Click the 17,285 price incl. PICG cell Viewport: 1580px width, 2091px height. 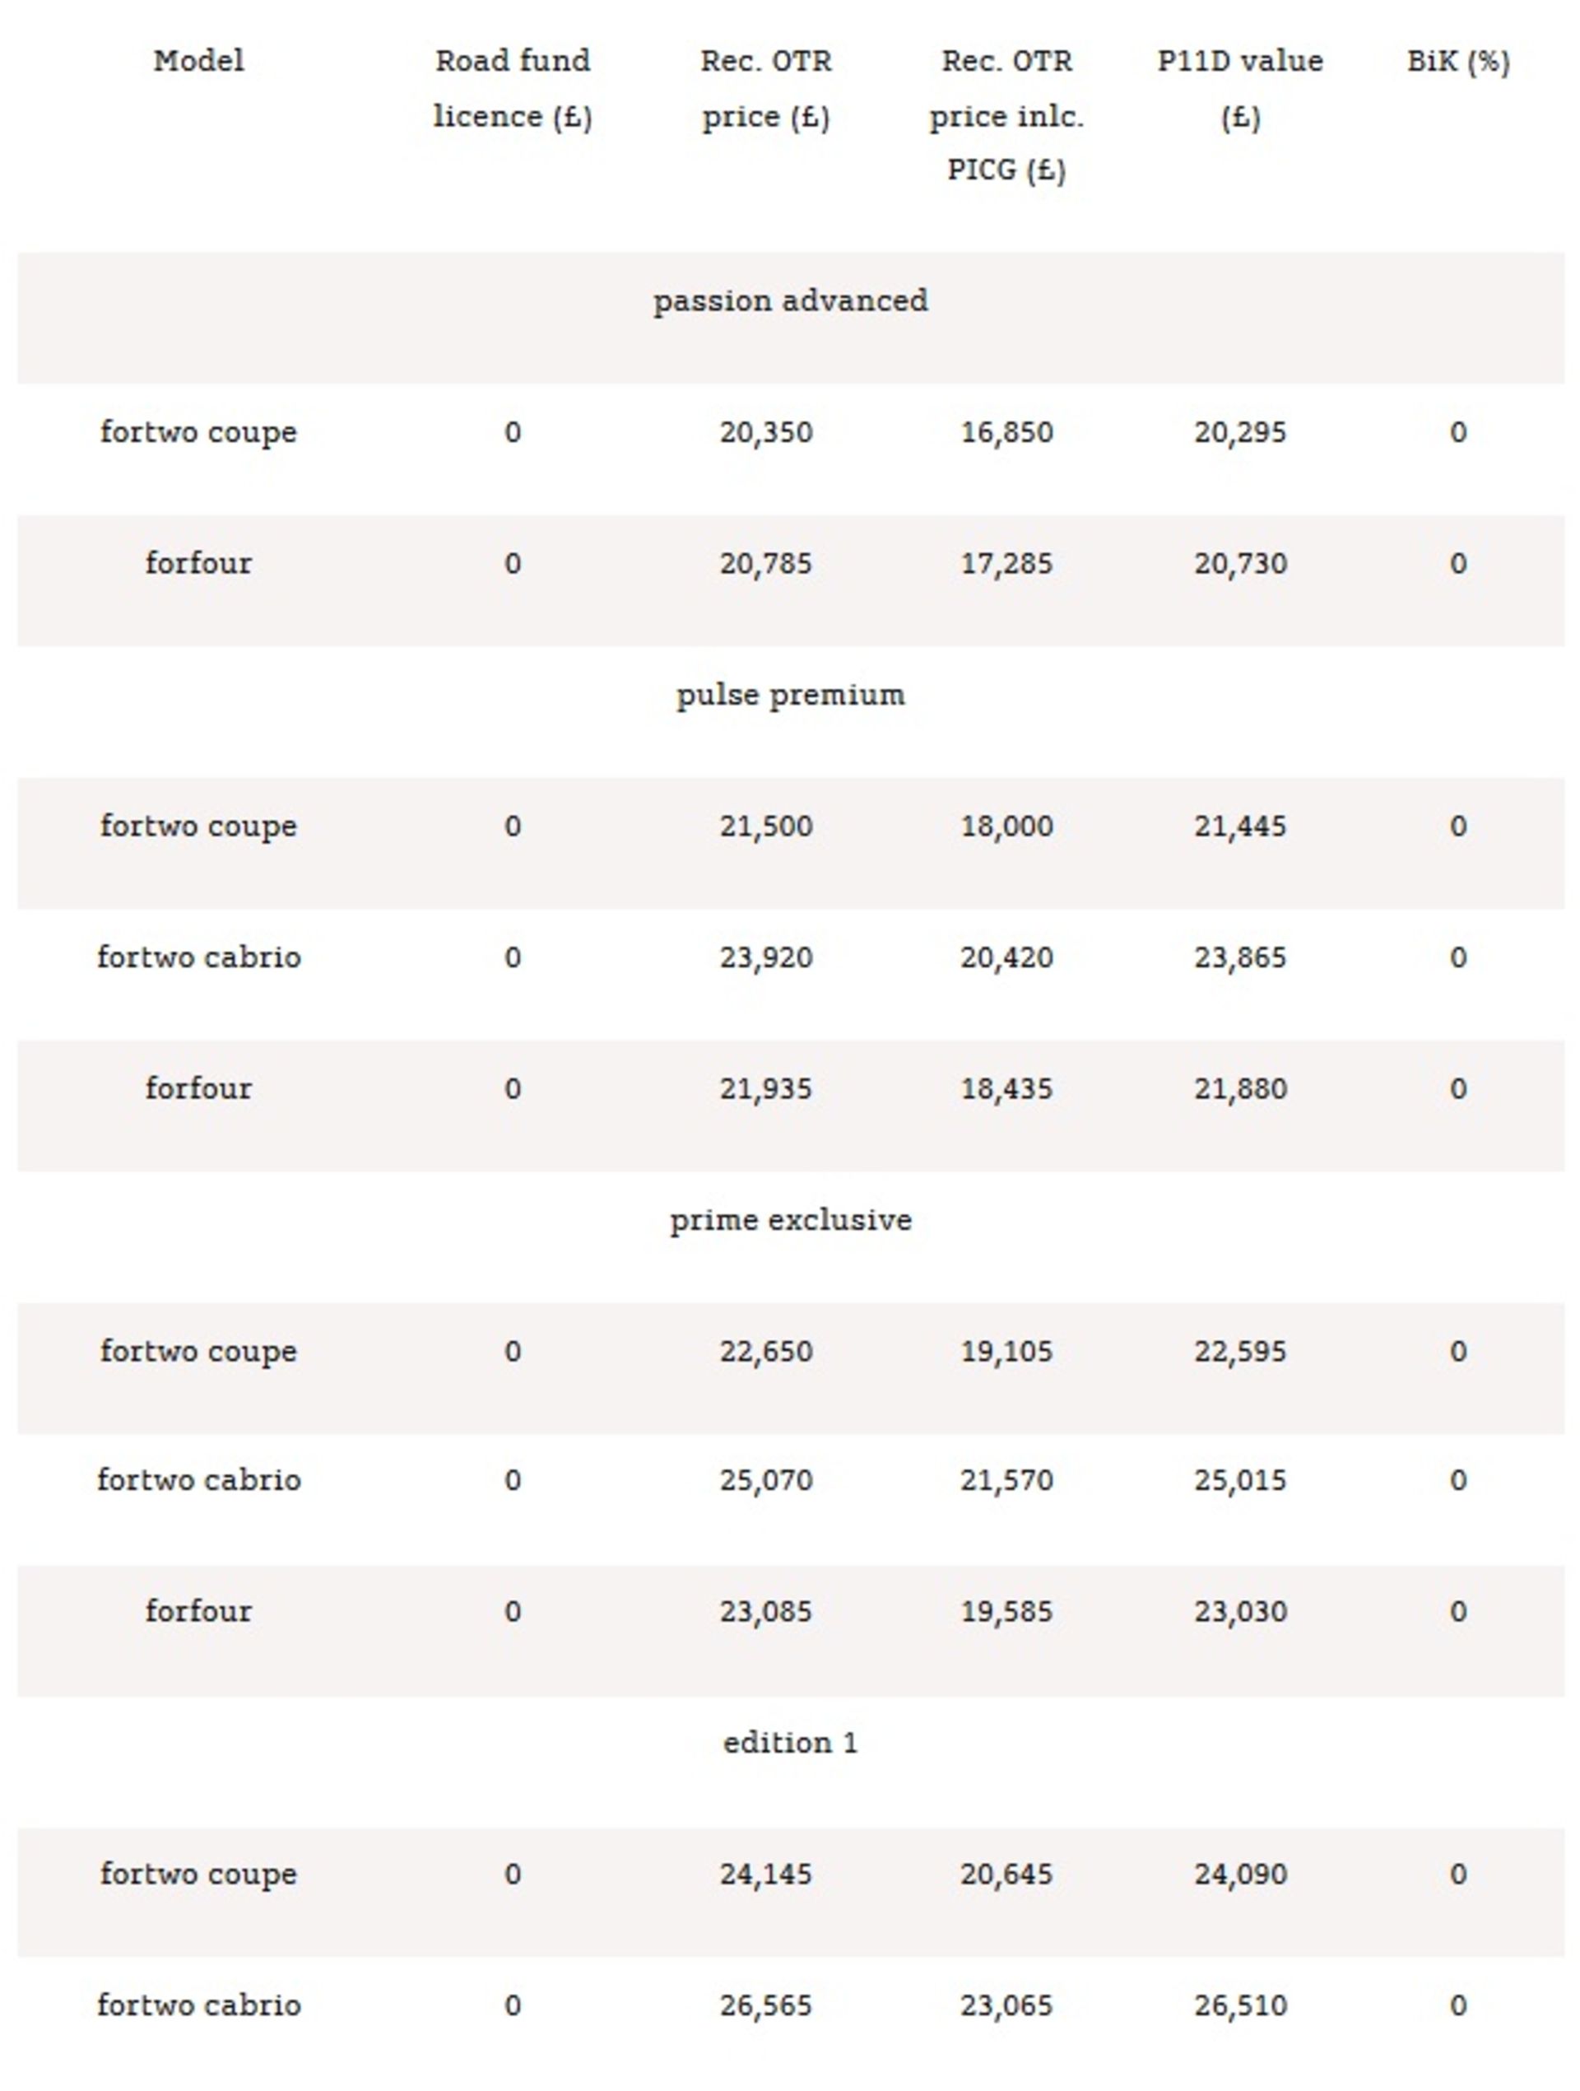(x=1006, y=563)
